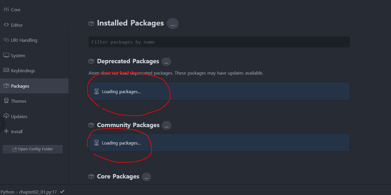The height and width of the screenshot is (195, 391).
Task: Click the Open Config Folder button
Action: [33, 149]
